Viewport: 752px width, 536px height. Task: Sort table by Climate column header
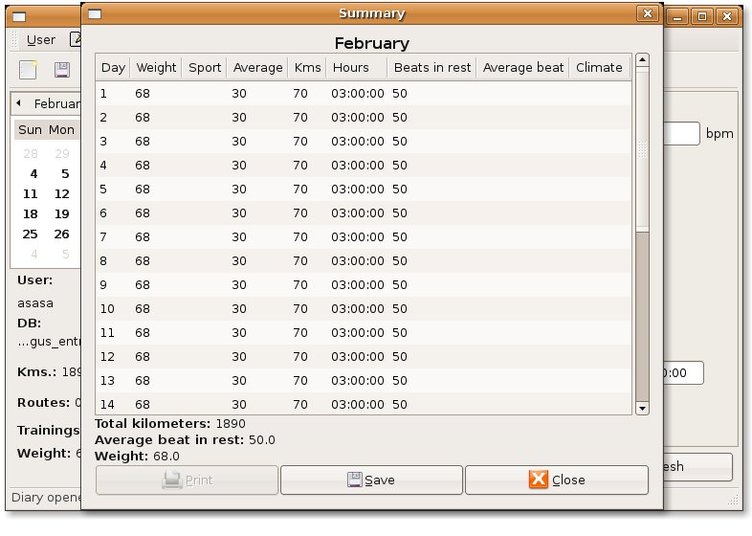599,67
